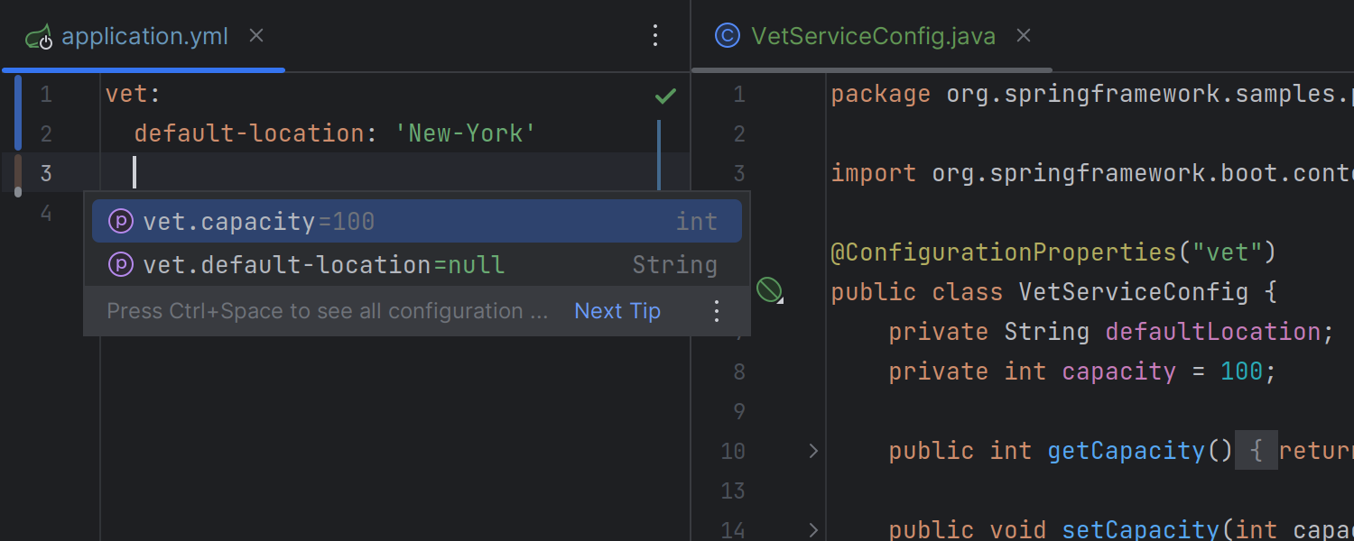Click the class icon on VetServiceConfig.java tab
The width and height of the screenshot is (1354, 541).
coord(727,36)
